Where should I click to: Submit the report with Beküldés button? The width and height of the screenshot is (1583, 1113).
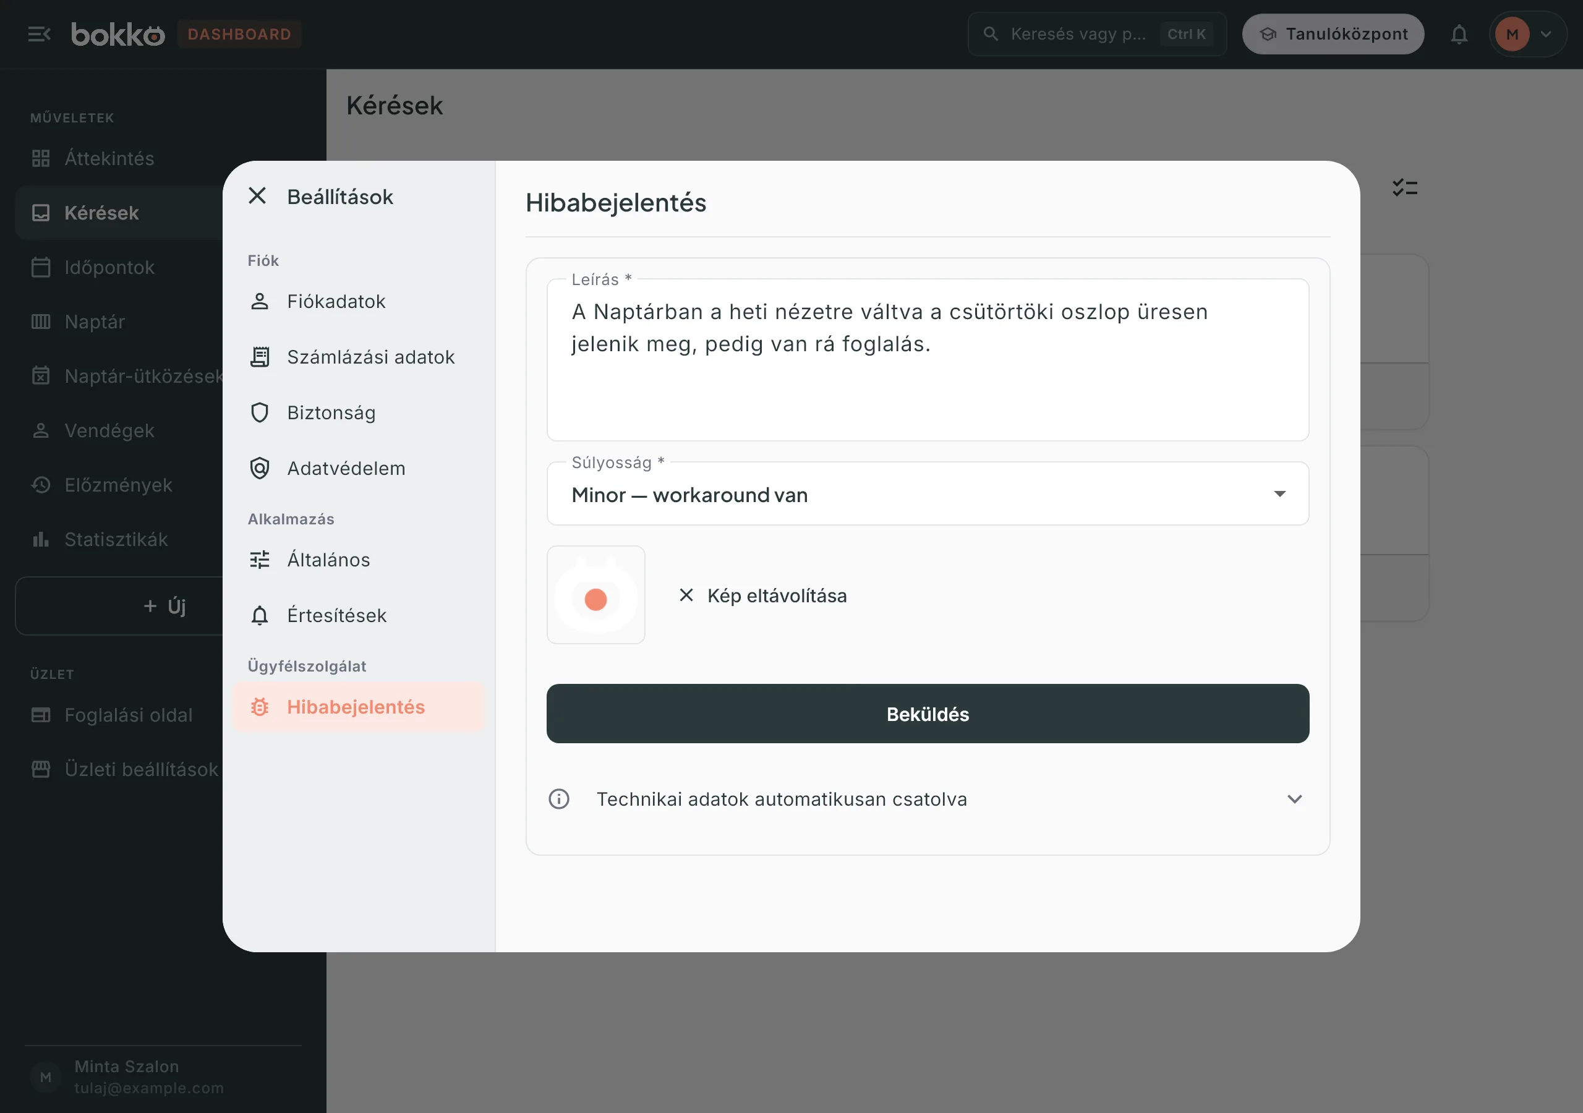pyautogui.click(x=928, y=714)
